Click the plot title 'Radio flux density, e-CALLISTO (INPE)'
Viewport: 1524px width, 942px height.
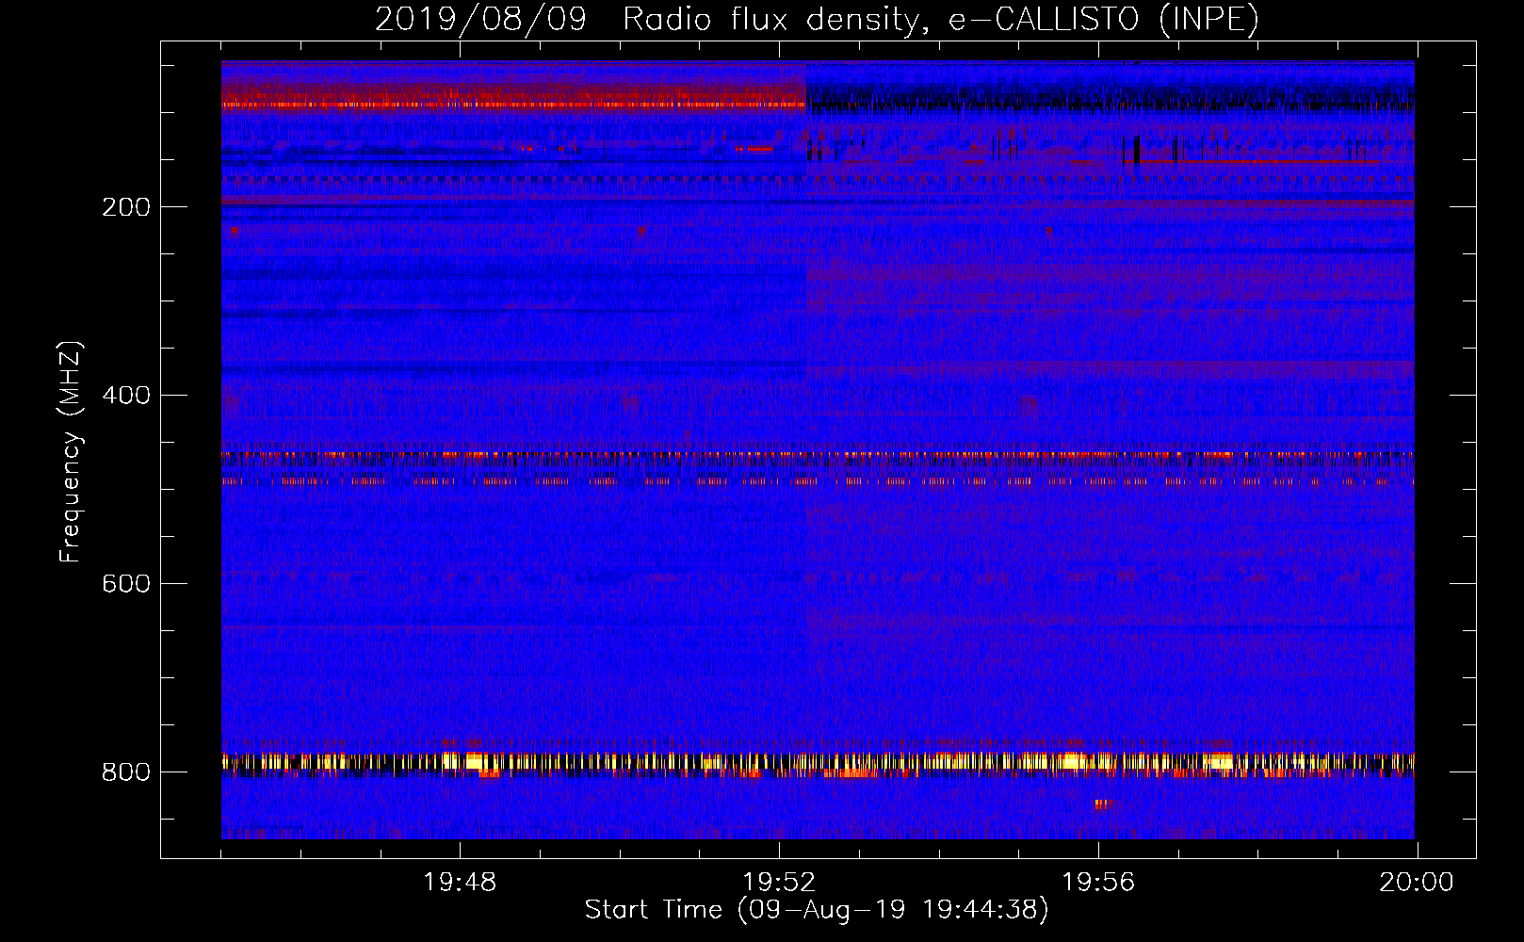coord(941,19)
